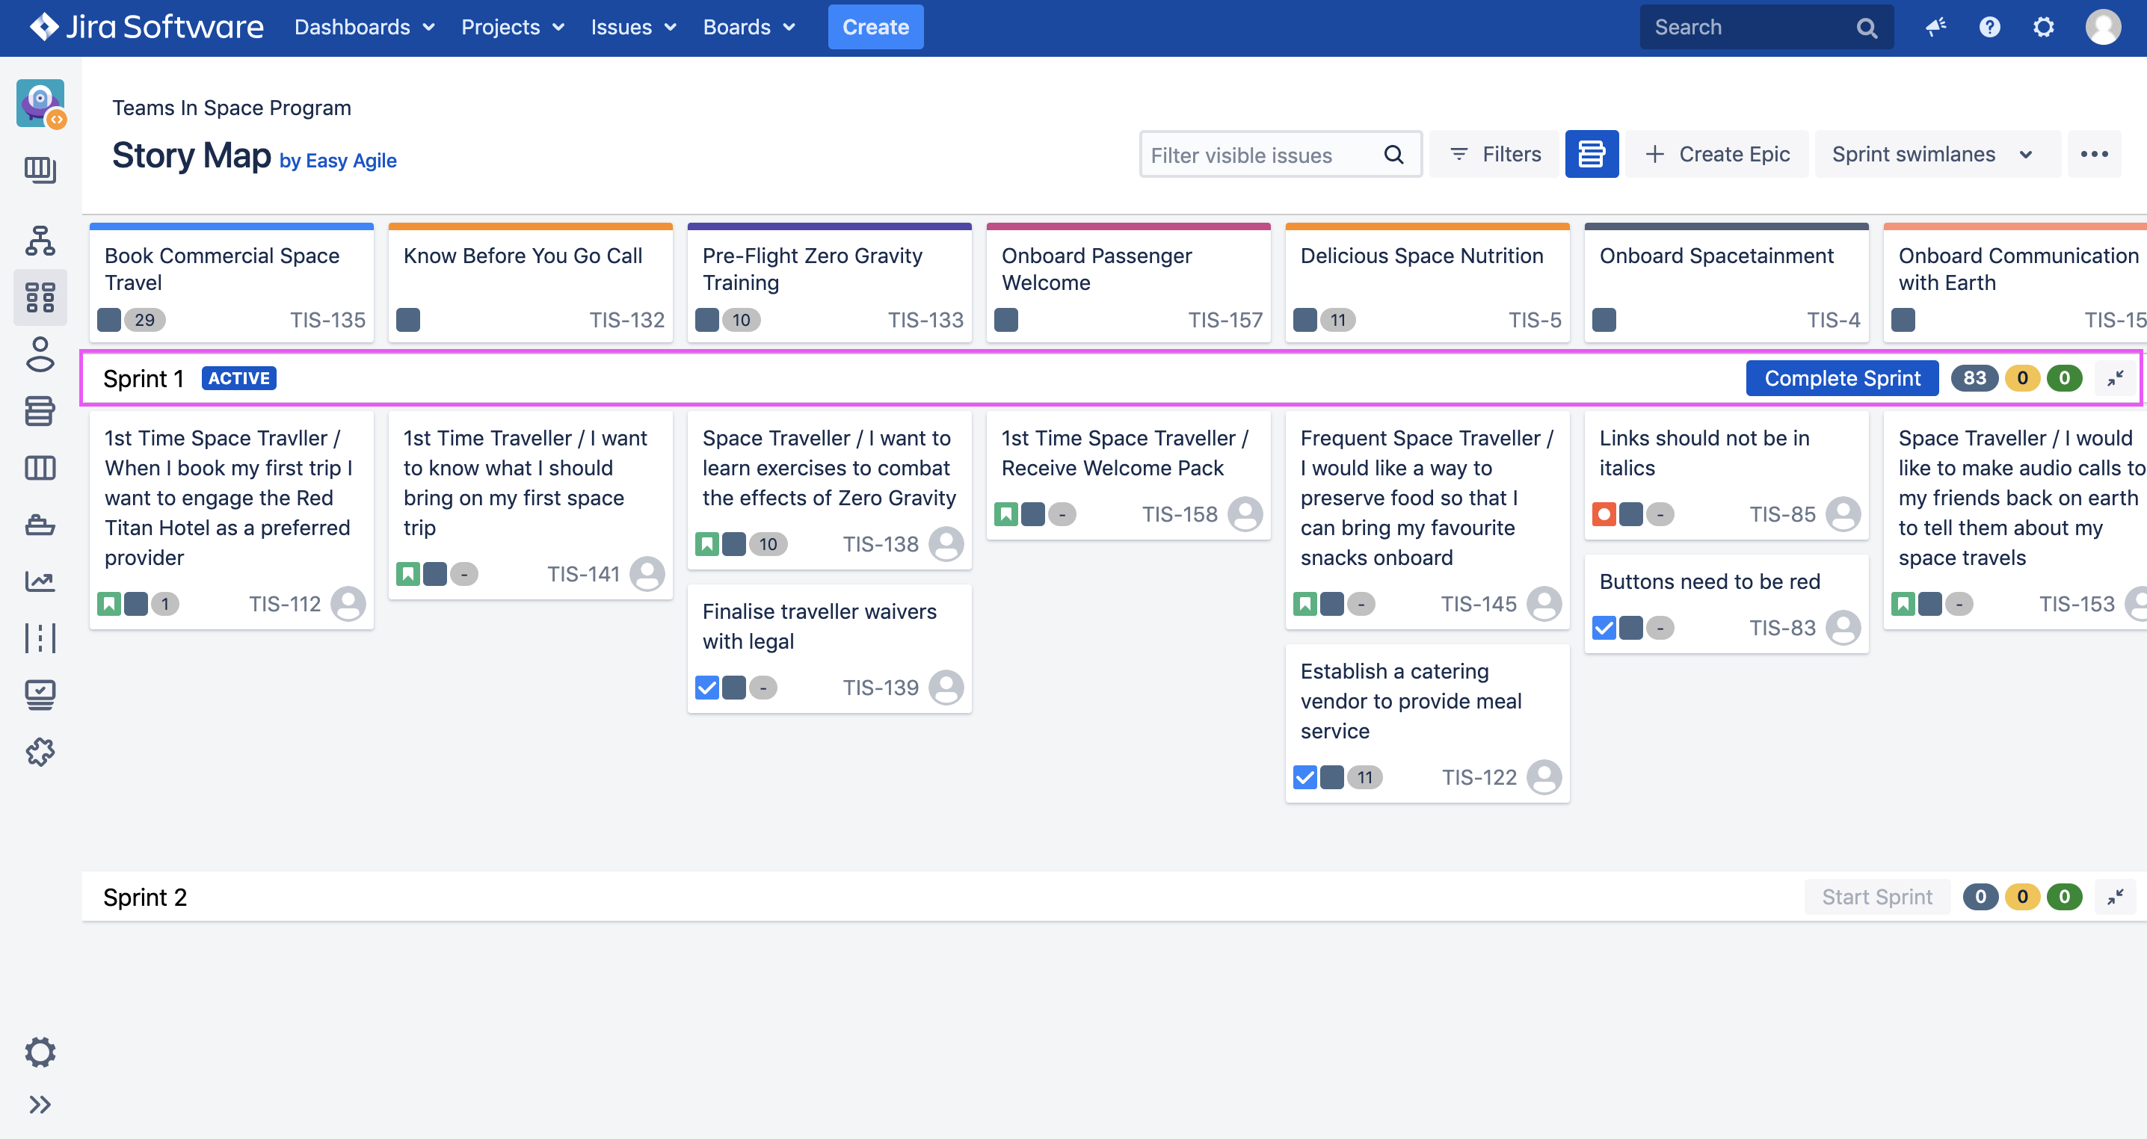Click the Create Epic button
This screenshot has height=1139, width=2147.
point(1718,154)
